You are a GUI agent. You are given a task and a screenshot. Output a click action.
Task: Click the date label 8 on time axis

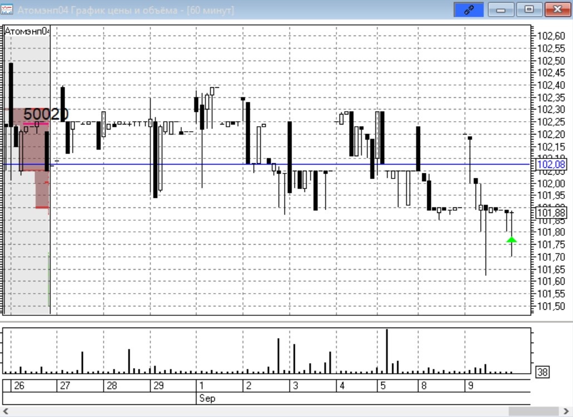[424, 386]
